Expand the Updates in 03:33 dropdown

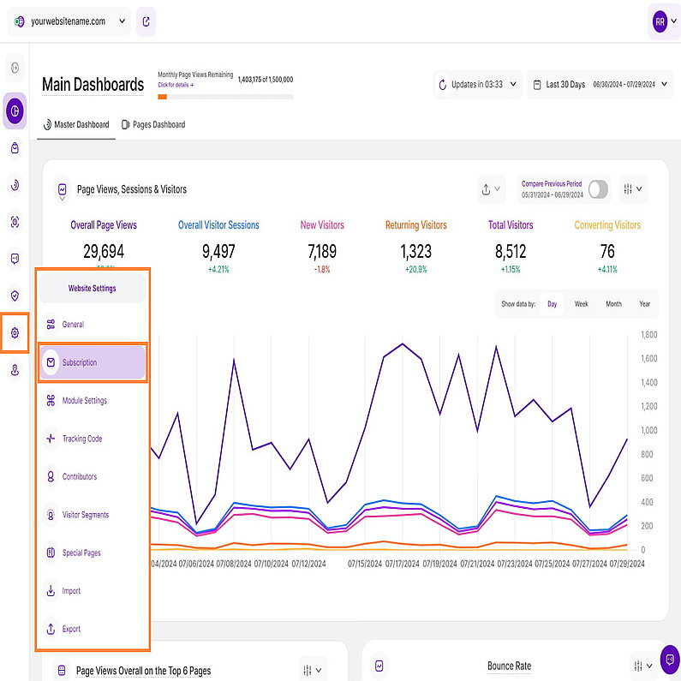coord(477,85)
